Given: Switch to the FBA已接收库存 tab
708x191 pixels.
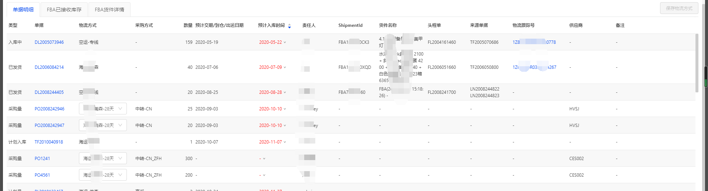Looking at the screenshot, I should 64,10.
